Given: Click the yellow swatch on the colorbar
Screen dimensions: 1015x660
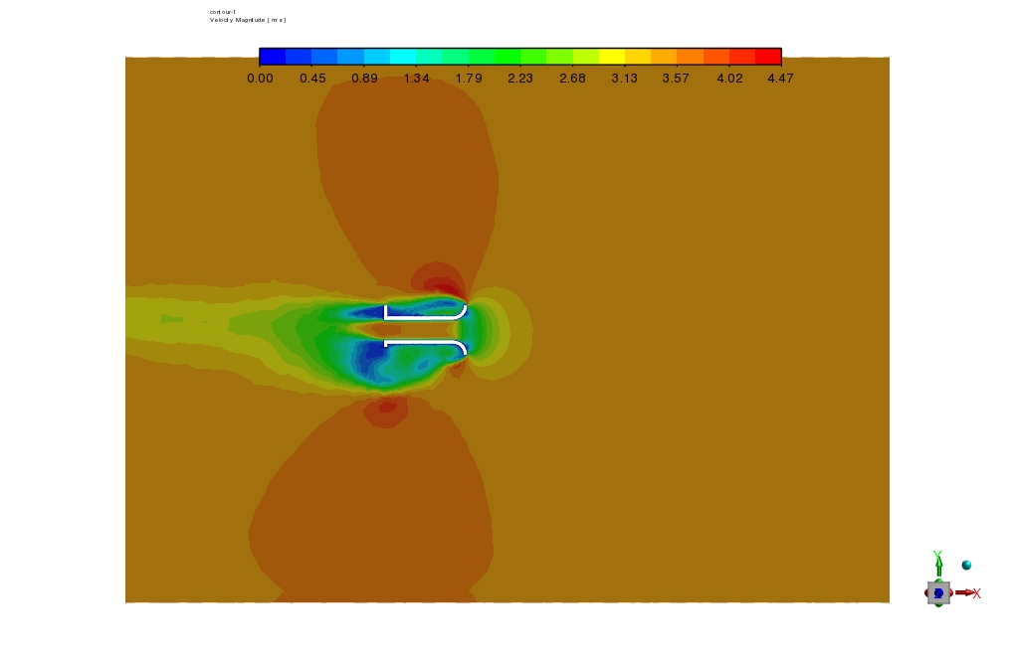Looking at the screenshot, I should [x=612, y=56].
